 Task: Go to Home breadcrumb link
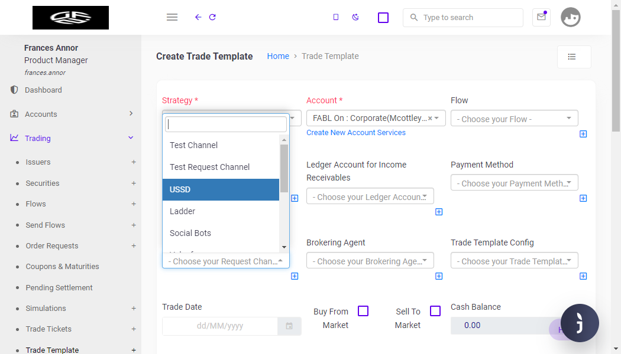coord(277,56)
